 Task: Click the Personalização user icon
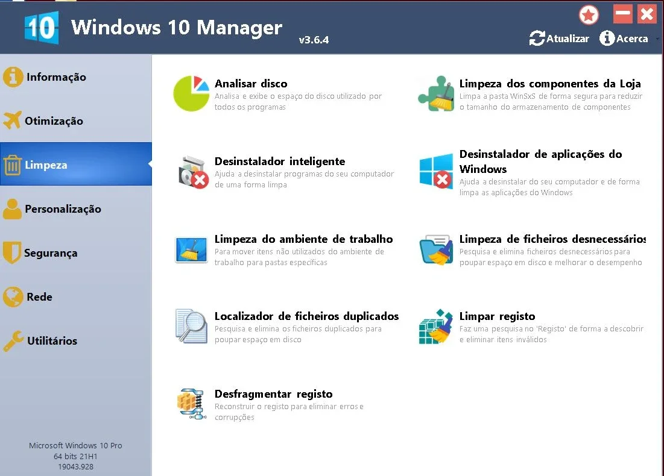[12, 209]
